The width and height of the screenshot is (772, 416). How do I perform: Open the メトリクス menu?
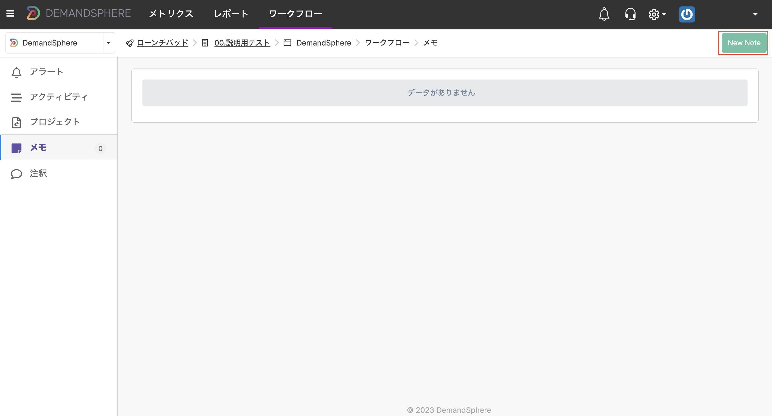point(171,14)
